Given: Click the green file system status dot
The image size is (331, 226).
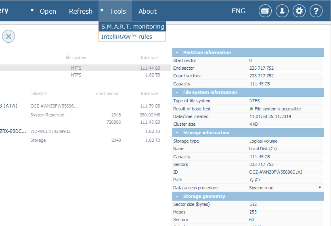Looking at the screenshot, I should [x=251, y=109].
